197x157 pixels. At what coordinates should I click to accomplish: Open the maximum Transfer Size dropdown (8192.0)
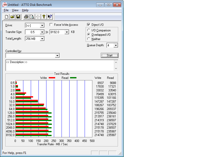click(67, 32)
